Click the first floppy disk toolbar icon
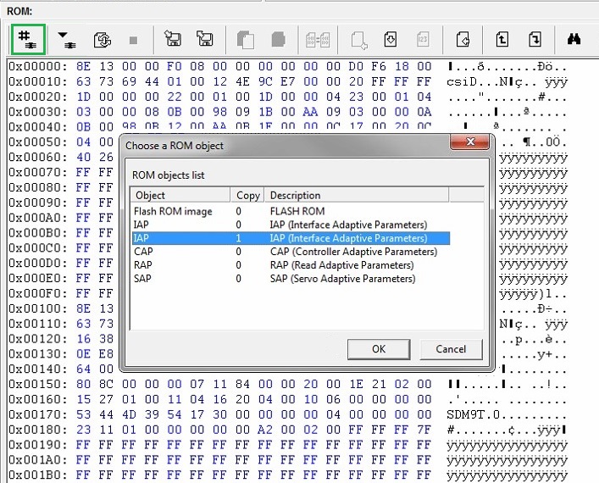The width and height of the screenshot is (599, 483). 173,39
